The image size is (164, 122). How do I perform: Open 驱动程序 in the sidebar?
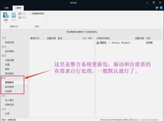9,87
